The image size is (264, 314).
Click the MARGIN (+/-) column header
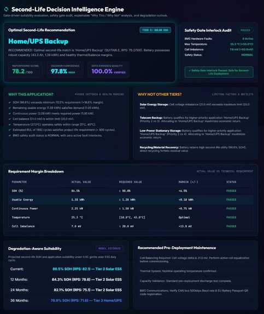coord(189,182)
